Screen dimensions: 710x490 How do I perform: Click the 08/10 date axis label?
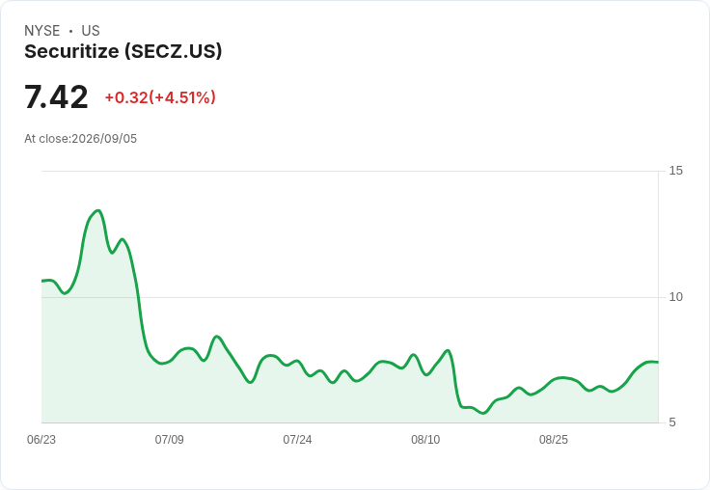point(425,440)
